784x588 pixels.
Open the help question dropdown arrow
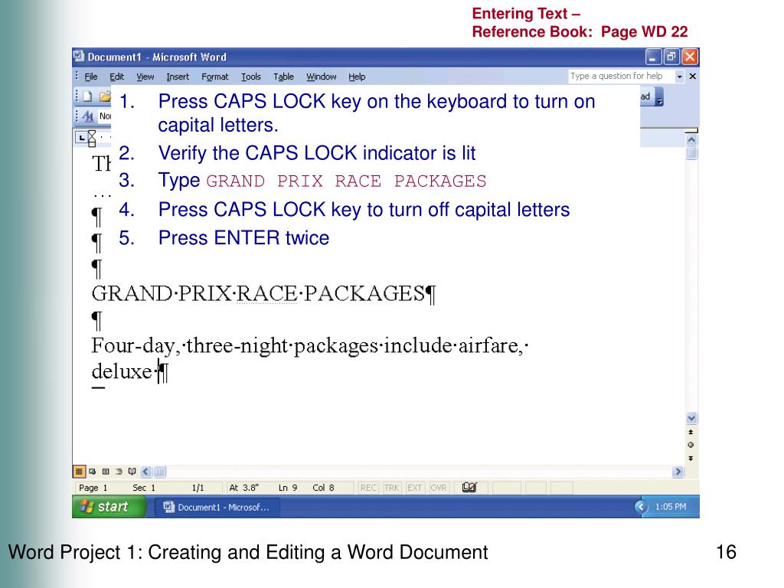click(x=680, y=77)
